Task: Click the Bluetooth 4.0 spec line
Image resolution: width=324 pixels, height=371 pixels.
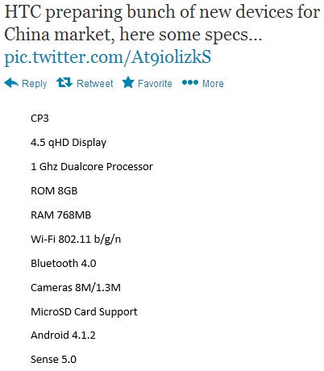Action: 64,264
